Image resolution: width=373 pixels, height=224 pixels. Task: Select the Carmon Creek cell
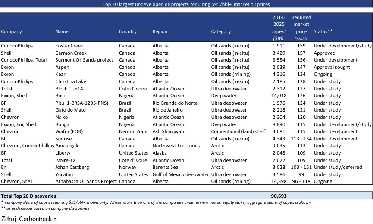pos(71,53)
